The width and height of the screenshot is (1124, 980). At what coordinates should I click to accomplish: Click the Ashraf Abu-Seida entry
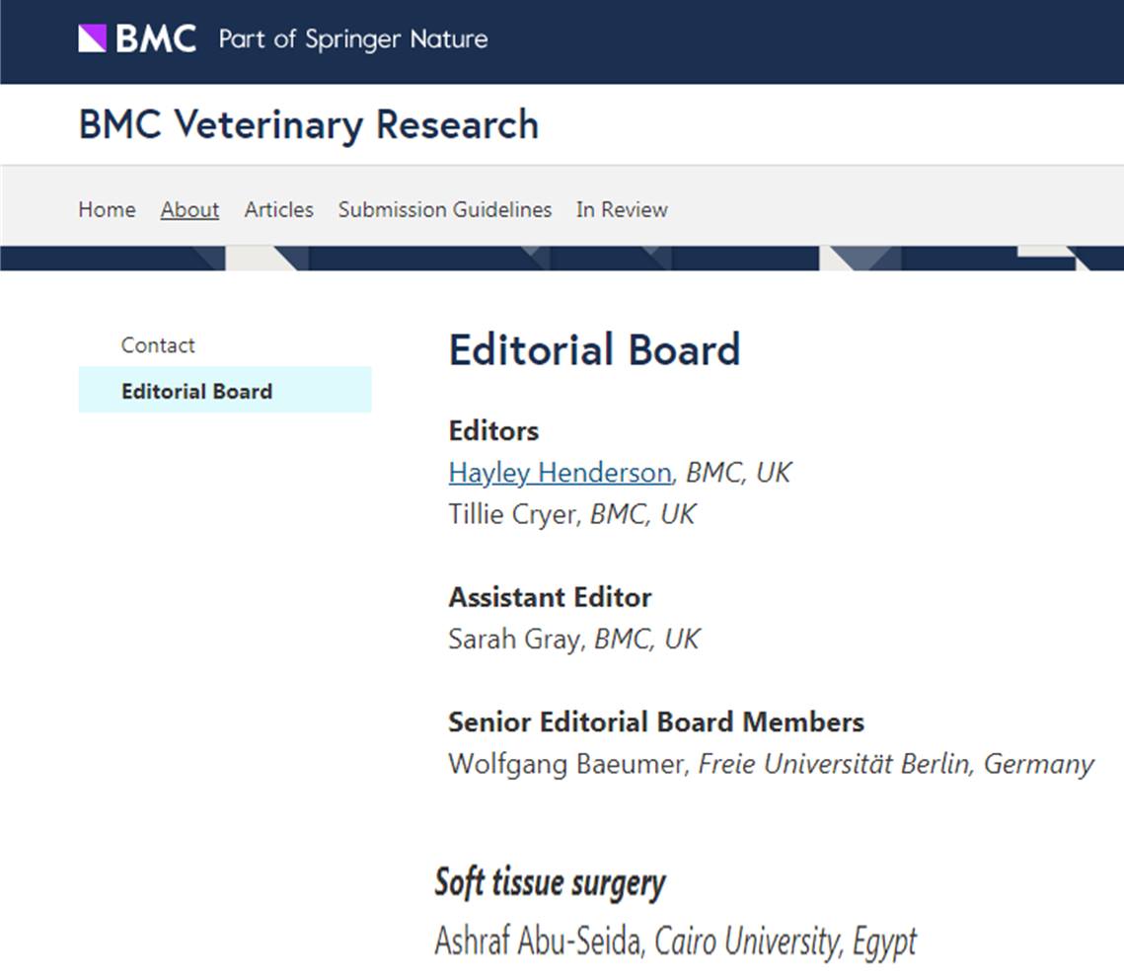pos(539,942)
